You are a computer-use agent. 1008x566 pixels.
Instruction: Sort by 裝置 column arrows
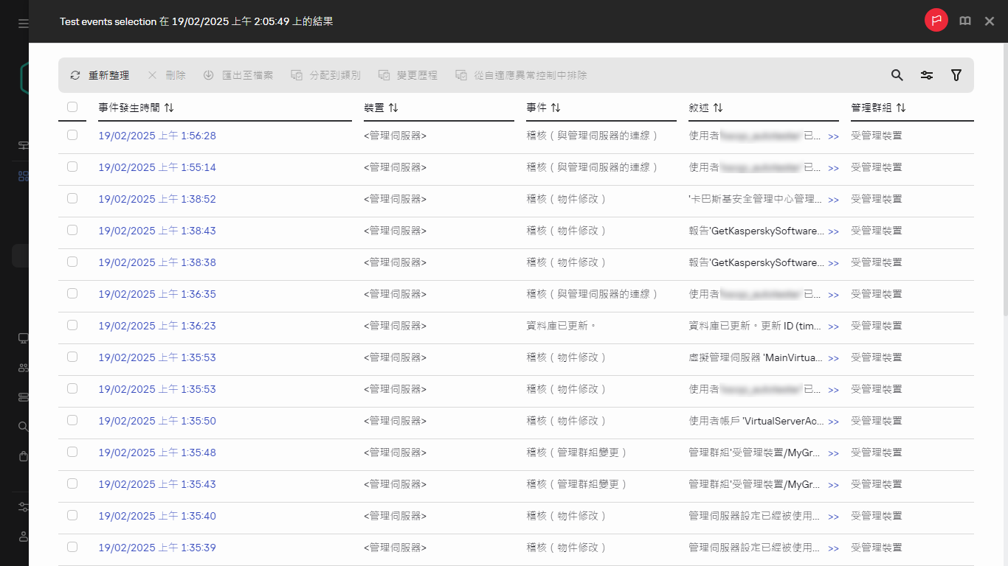393,108
